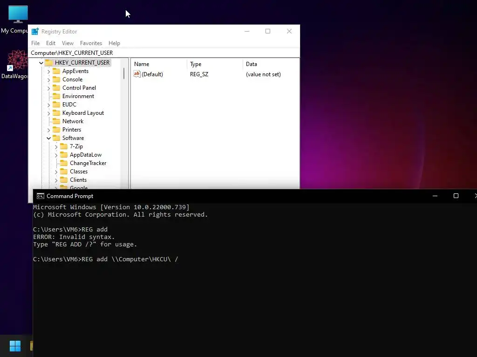Viewport: 477px width, 357px height.
Task: Click the Command Prompt title bar icon
Action: point(40,196)
